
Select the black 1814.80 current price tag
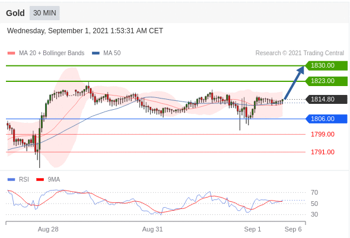[x=326, y=99]
